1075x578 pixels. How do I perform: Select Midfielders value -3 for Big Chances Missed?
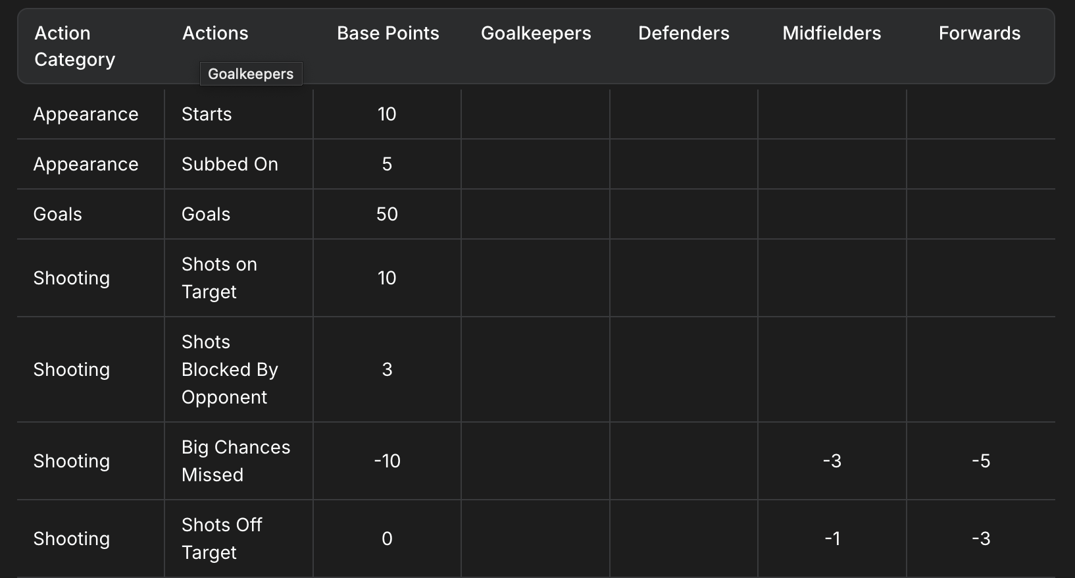pyautogui.click(x=832, y=461)
